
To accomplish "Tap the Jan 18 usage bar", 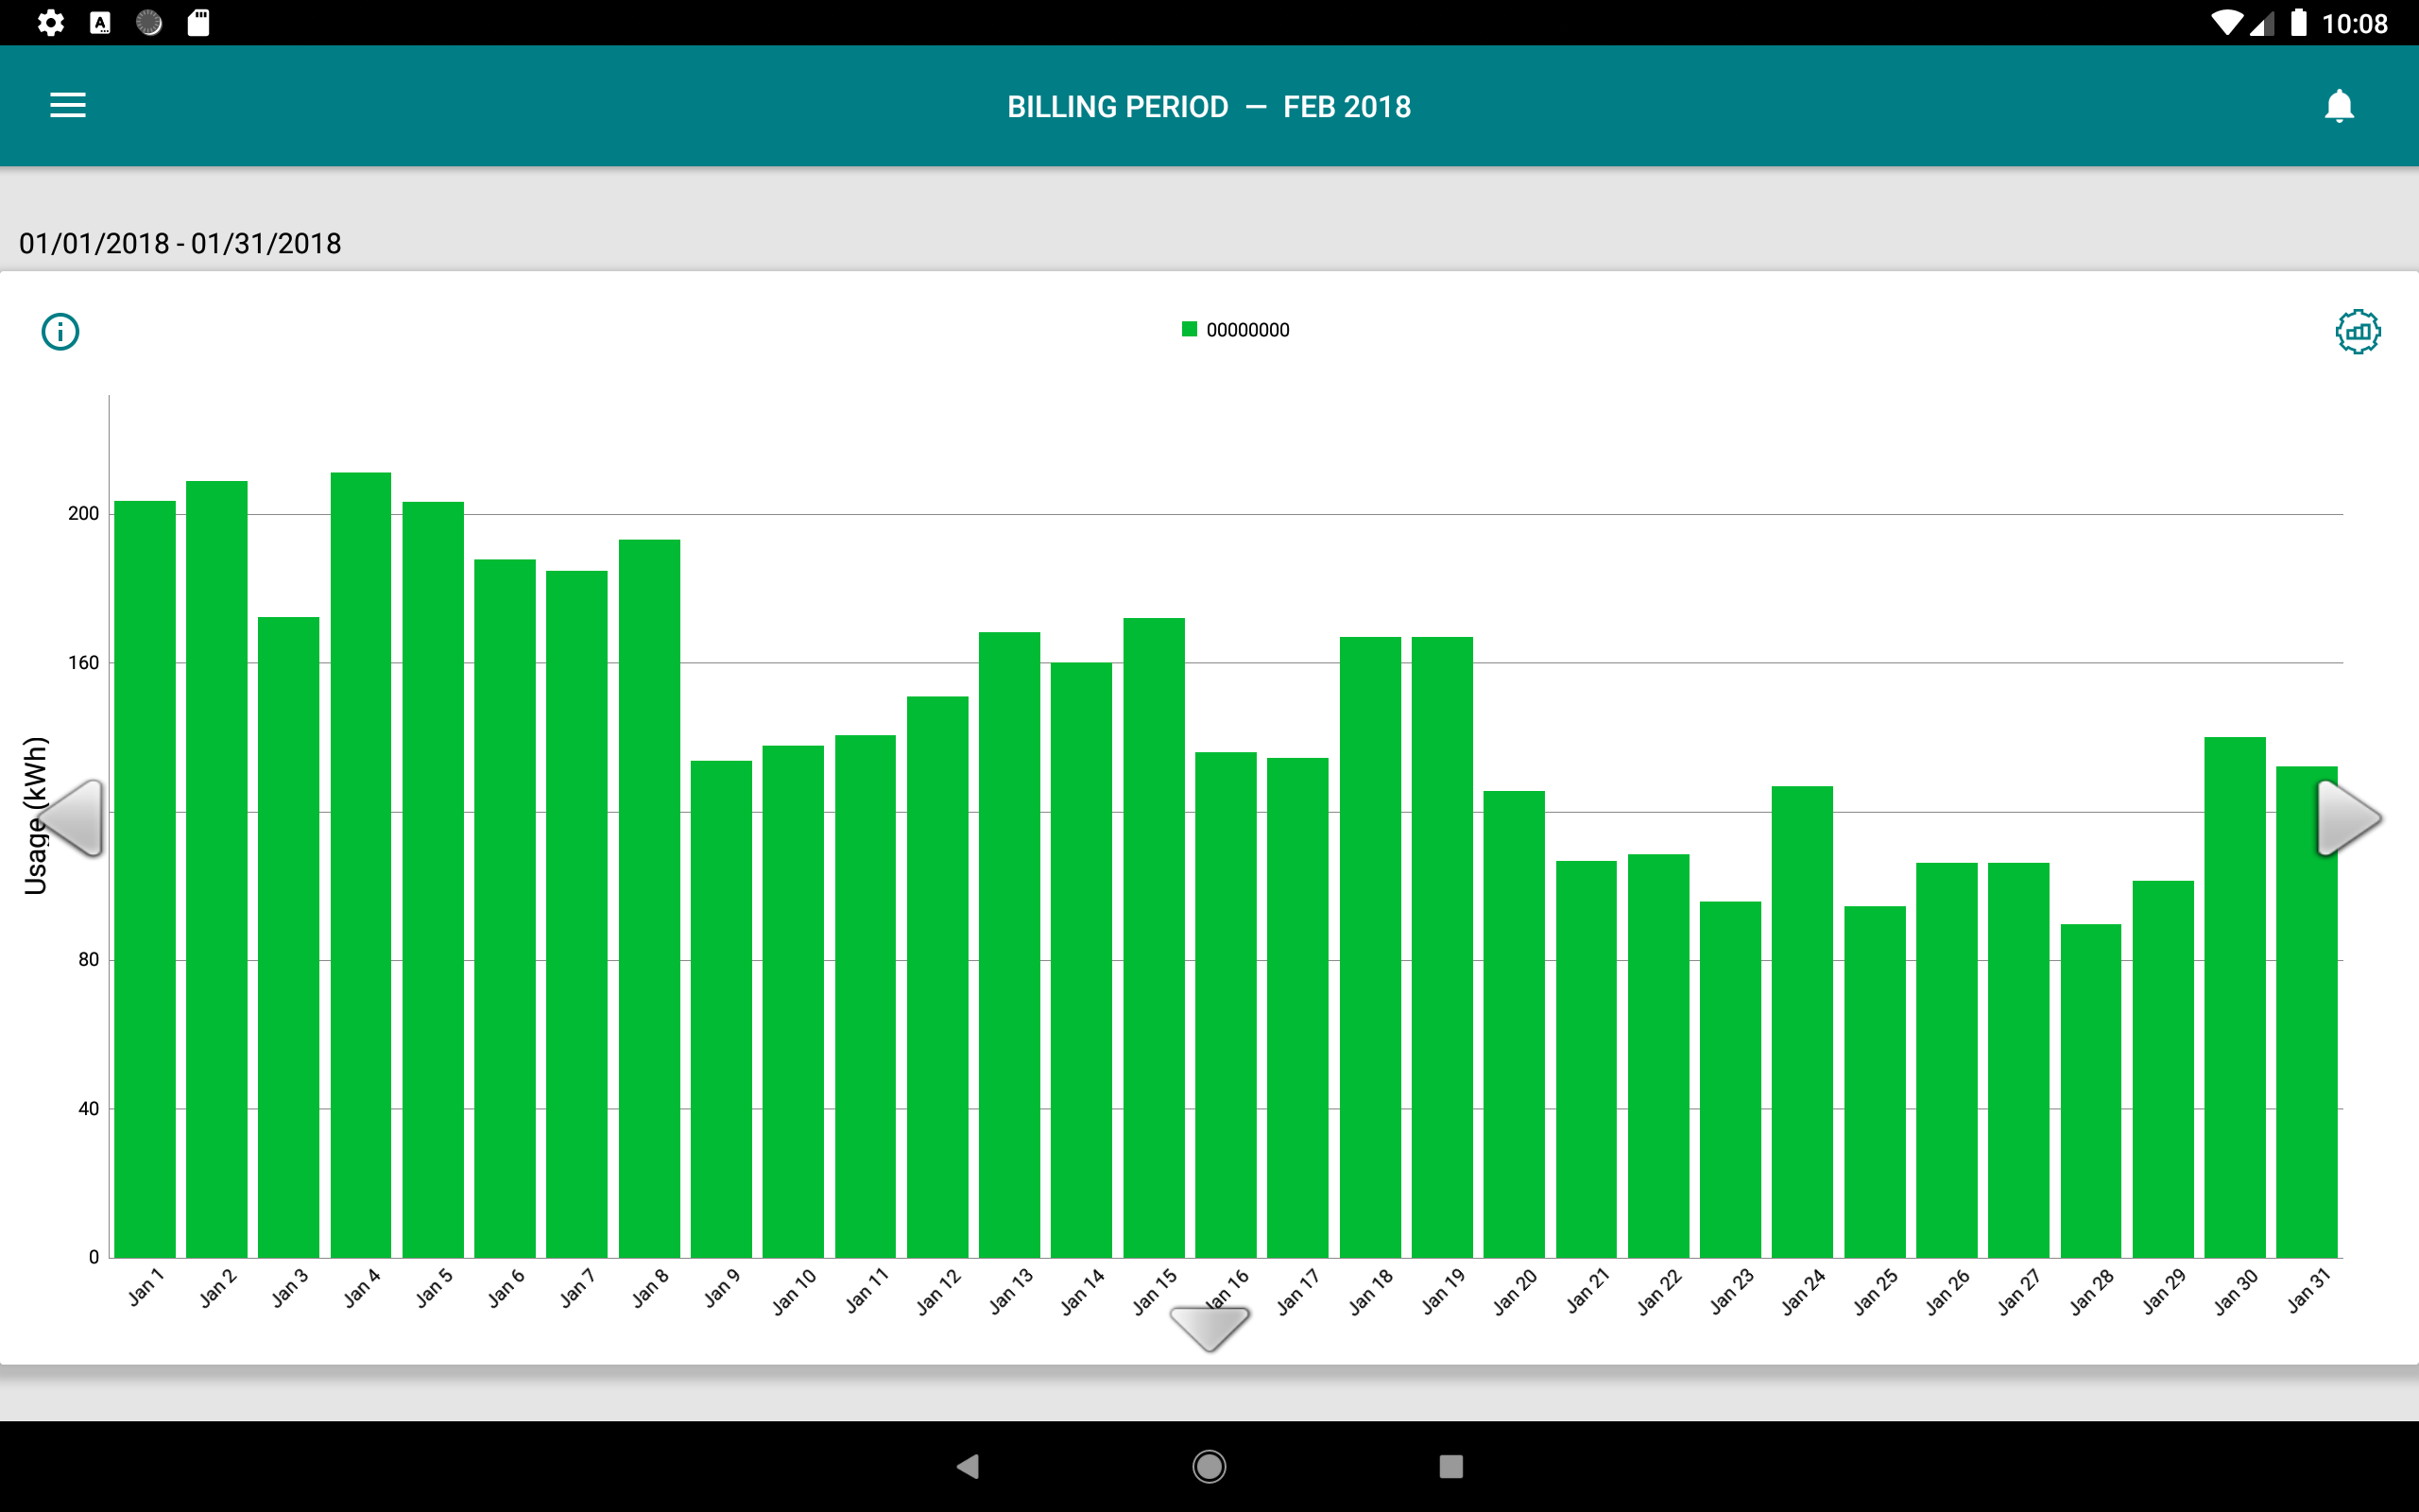I will (x=1370, y=947).
